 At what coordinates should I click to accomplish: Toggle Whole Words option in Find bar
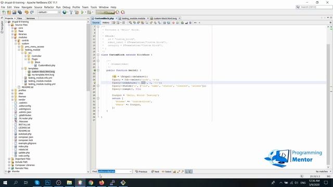point(178,171)
